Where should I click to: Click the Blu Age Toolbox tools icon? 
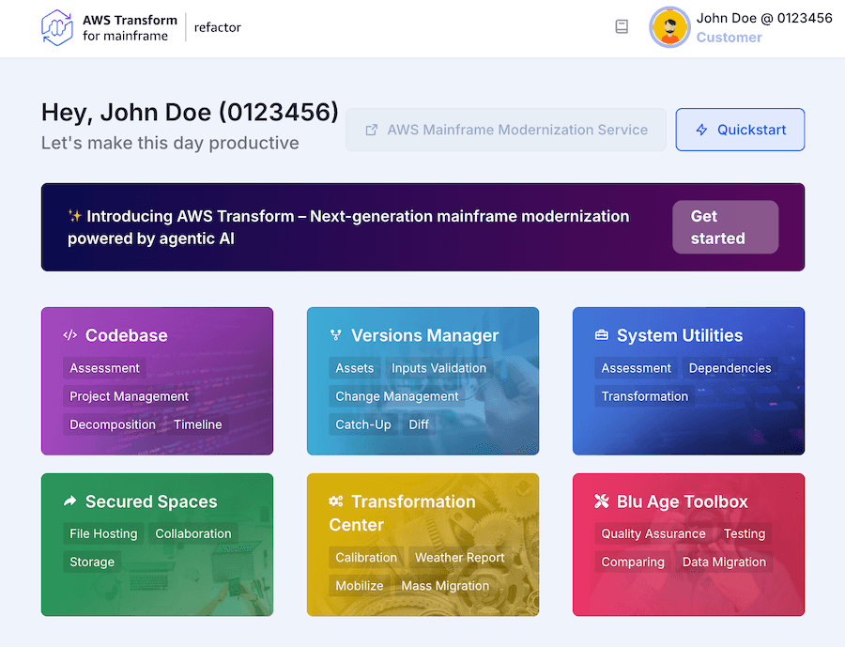602,501
